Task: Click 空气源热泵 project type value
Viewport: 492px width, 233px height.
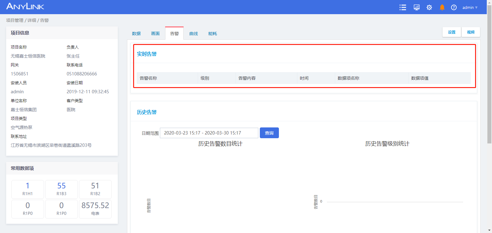Action: [22, 127]
